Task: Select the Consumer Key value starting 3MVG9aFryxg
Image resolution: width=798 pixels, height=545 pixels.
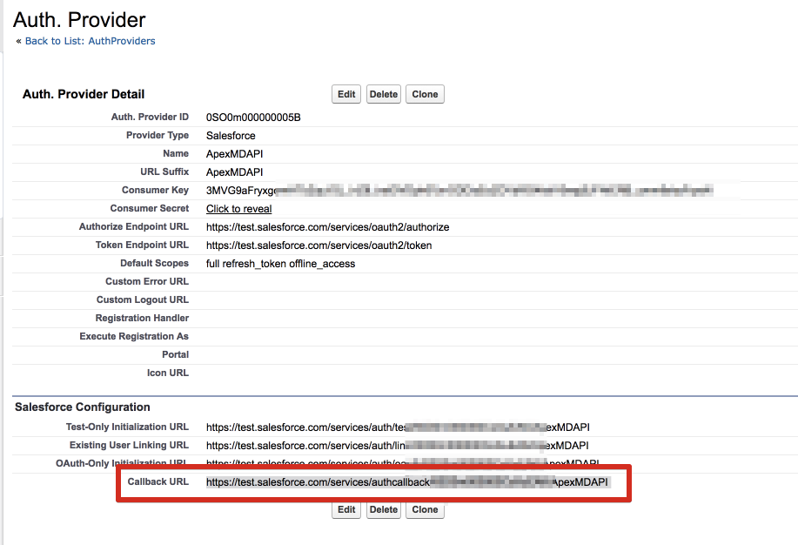Action: tap(459, 191)
